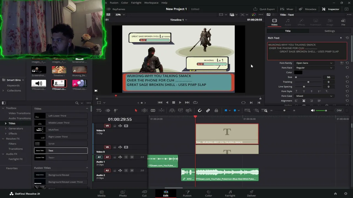Set text alignment to center
The height and width of the screenshot is (198, 353).
[x=304, y=101]
